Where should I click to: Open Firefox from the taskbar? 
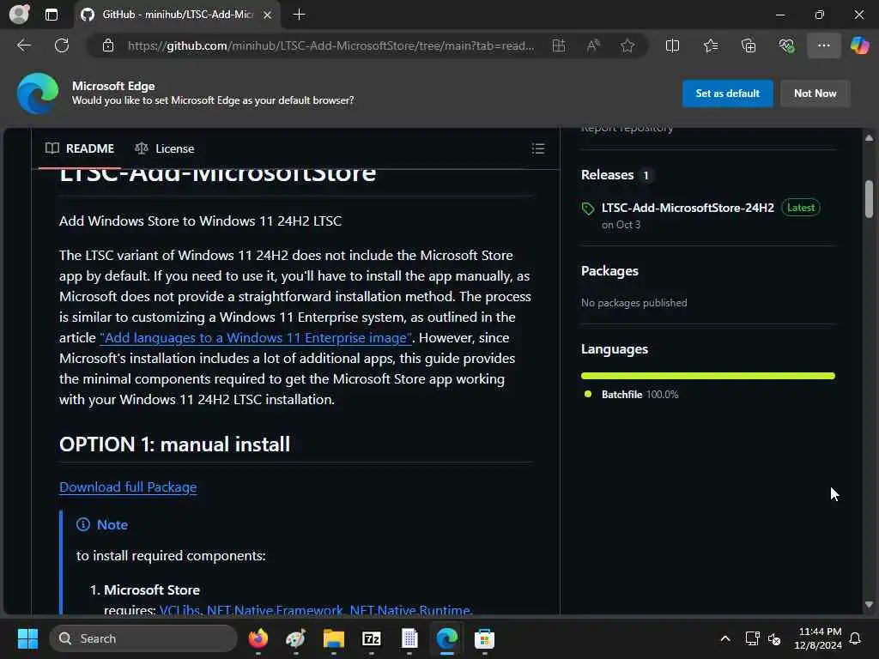coord(258,638)
